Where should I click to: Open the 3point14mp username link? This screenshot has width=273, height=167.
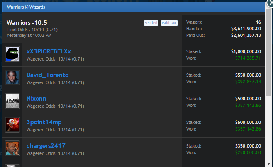[x=44, y=122]
